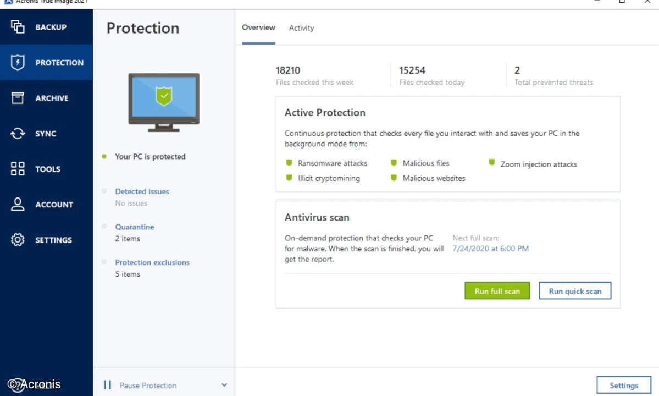Click the protected monitor shield image
659x396 pixels.
pos(164,102)
